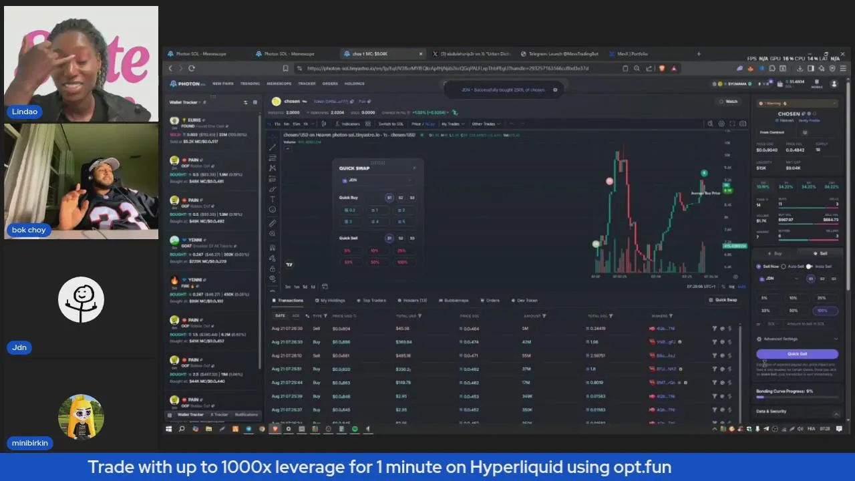Click the lock drawings icon
The width and height of the screenshot is (855, 481).
pos(273,269)
